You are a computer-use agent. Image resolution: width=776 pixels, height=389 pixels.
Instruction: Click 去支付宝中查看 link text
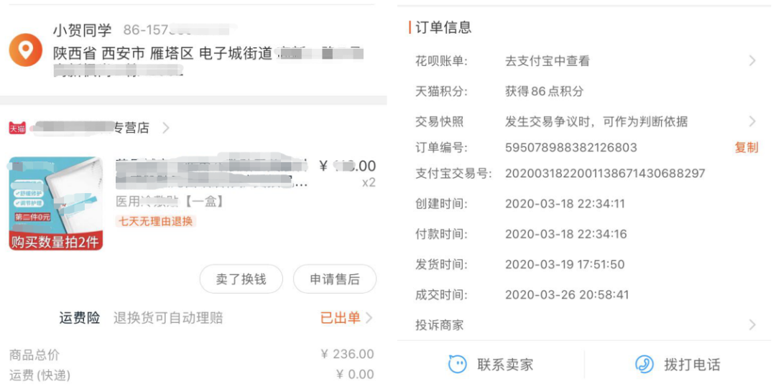(x=548, y=61)
